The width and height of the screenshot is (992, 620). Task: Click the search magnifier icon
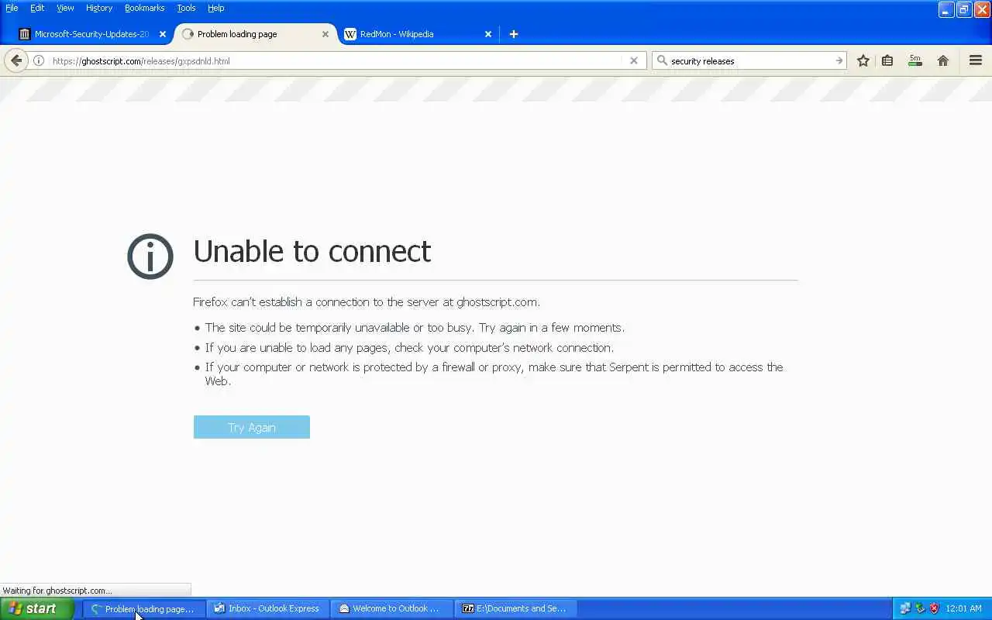[662, 60]
